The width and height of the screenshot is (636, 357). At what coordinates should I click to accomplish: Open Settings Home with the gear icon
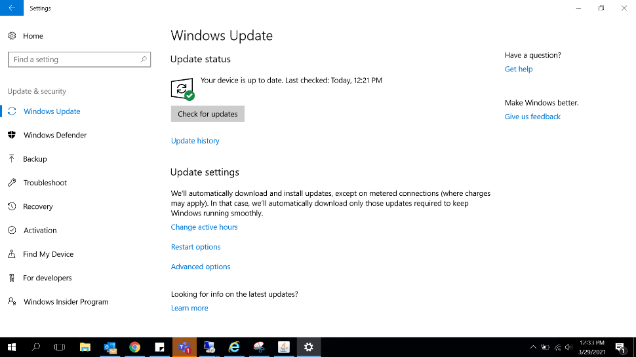[12, 35]
